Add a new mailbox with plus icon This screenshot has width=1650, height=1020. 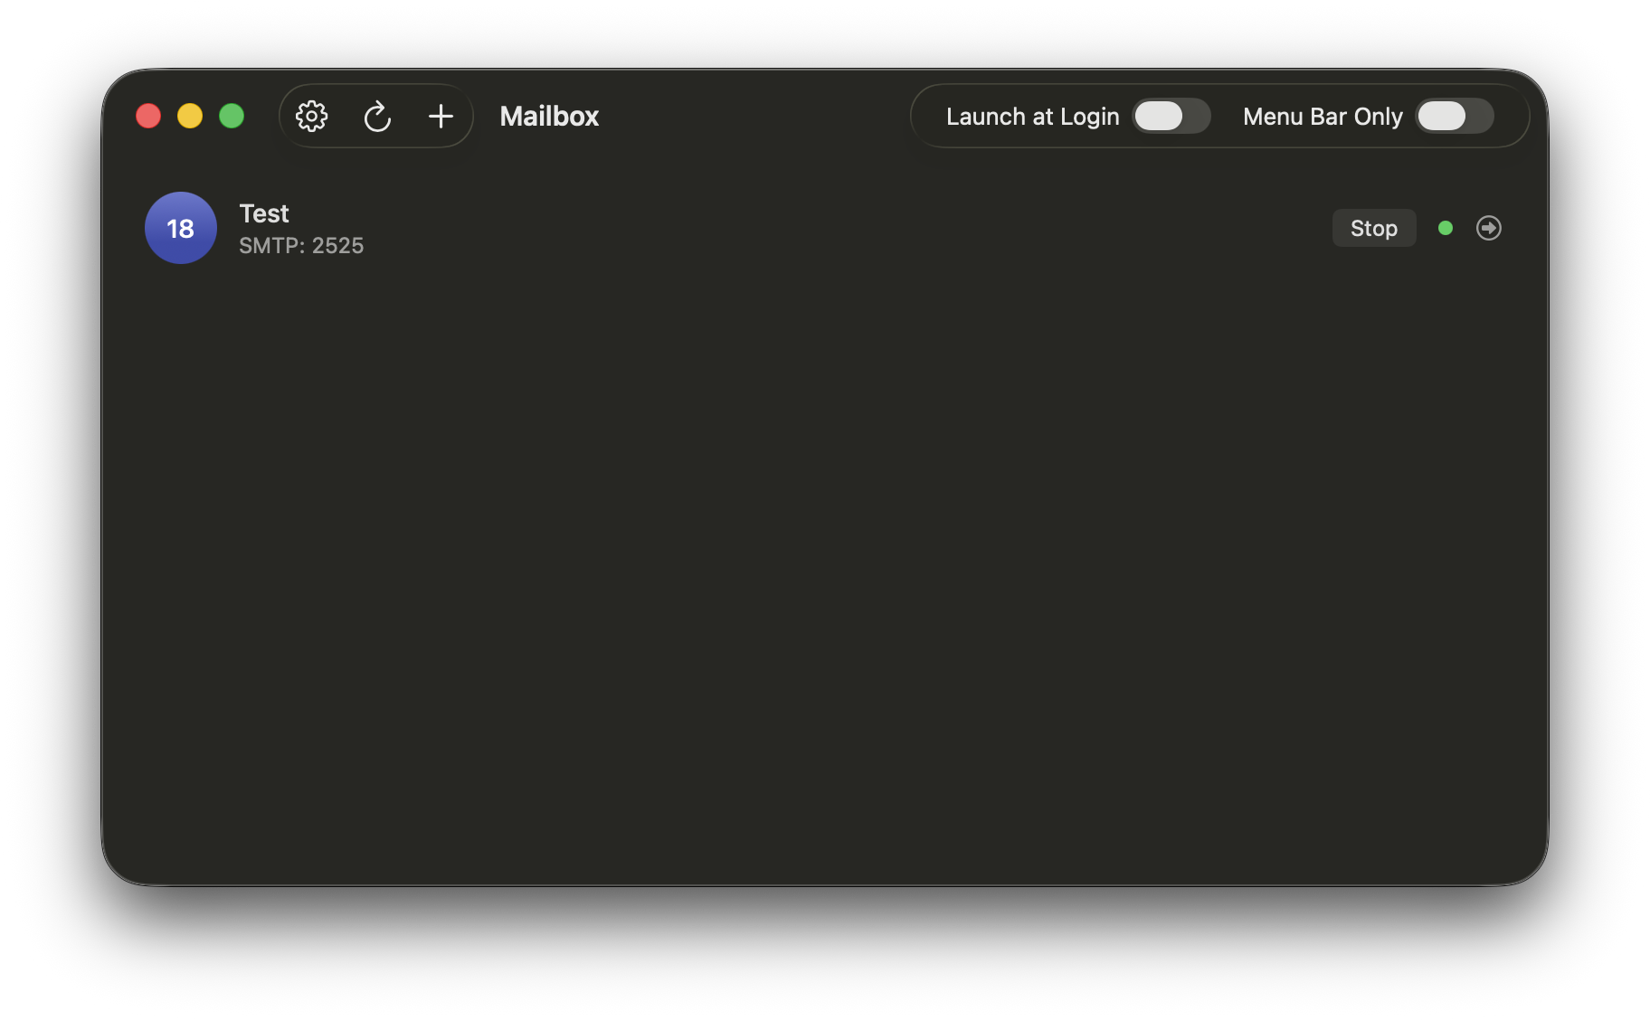(x=441, y=117)
